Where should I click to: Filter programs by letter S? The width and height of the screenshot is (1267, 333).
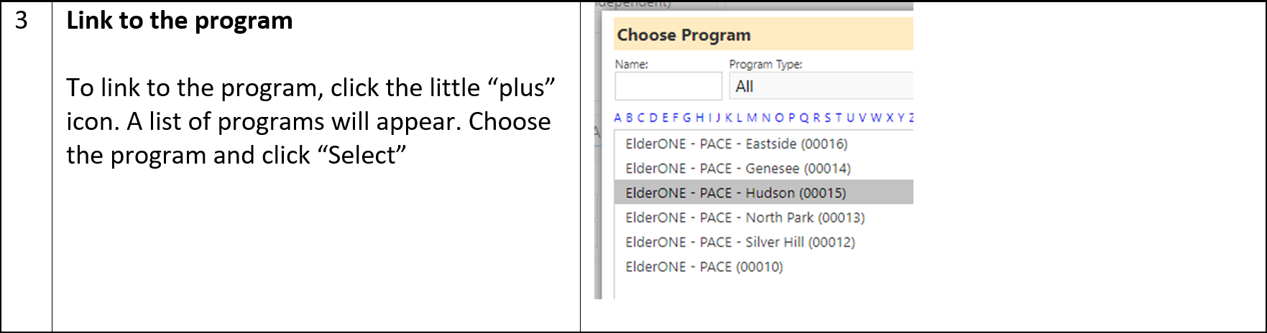tap(828, 118)
